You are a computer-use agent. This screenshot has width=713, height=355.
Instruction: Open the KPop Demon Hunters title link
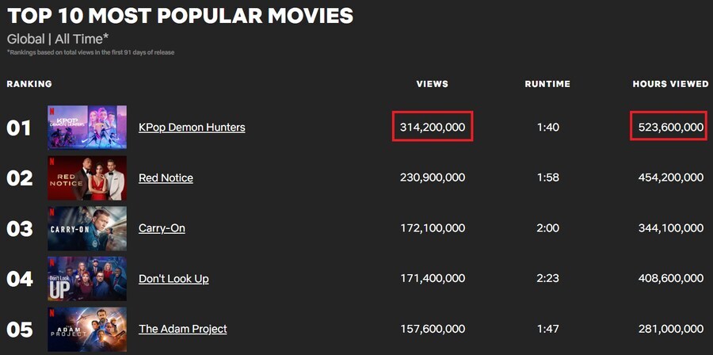pos(192,128)
